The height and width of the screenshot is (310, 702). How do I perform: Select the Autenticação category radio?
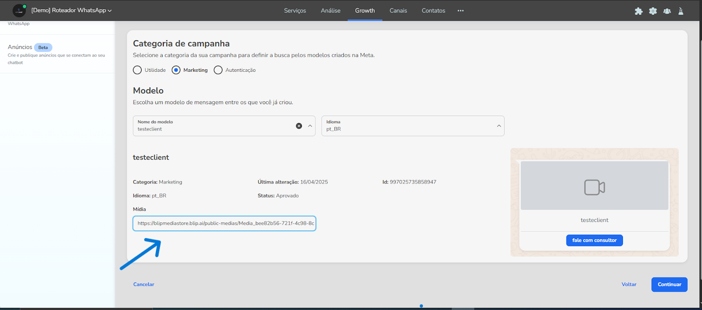pyautogui.click(x=218, y=70)
